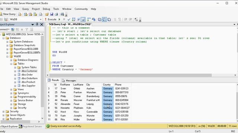Screen dimensions: 238x133
Task: Click the Service Broker folder icon
Action: (x=15, y=100)
